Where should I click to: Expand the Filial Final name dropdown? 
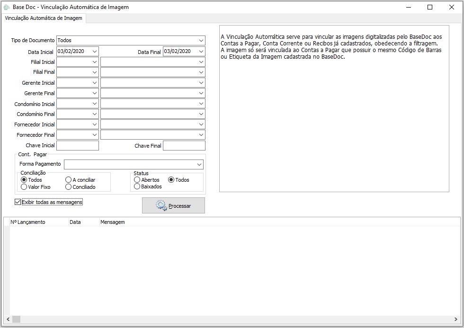pyautogui.click(x=201, y=72)
